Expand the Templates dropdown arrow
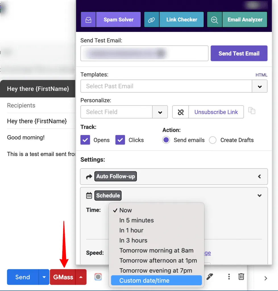 pyautogui.click(x=260, y=86)
